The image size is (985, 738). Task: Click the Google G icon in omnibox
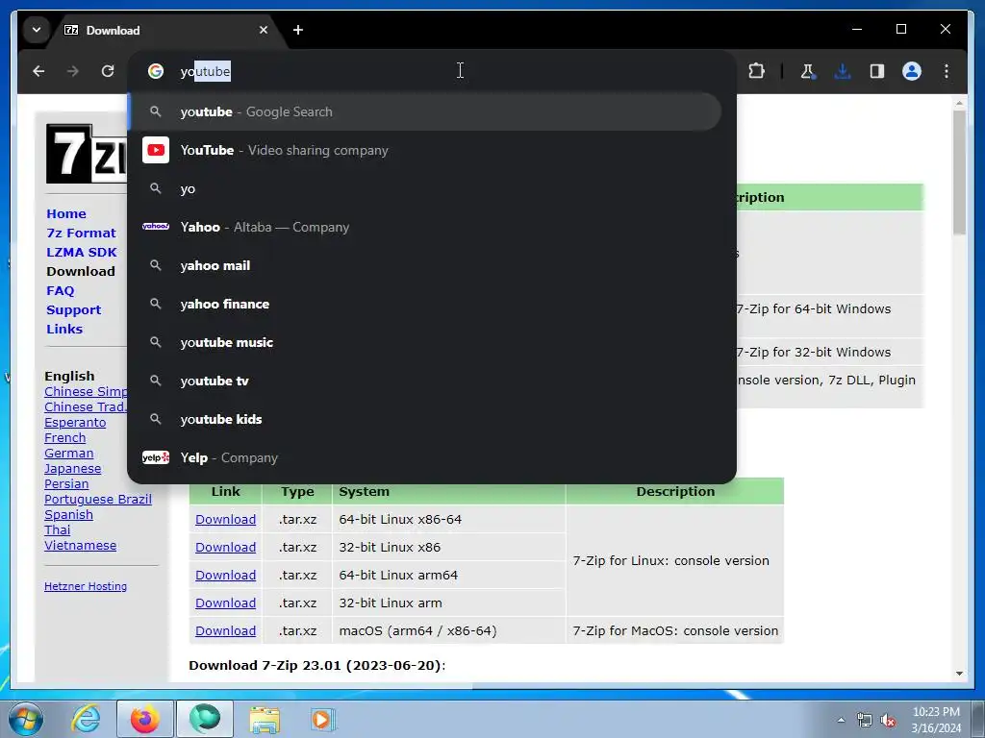156,71
